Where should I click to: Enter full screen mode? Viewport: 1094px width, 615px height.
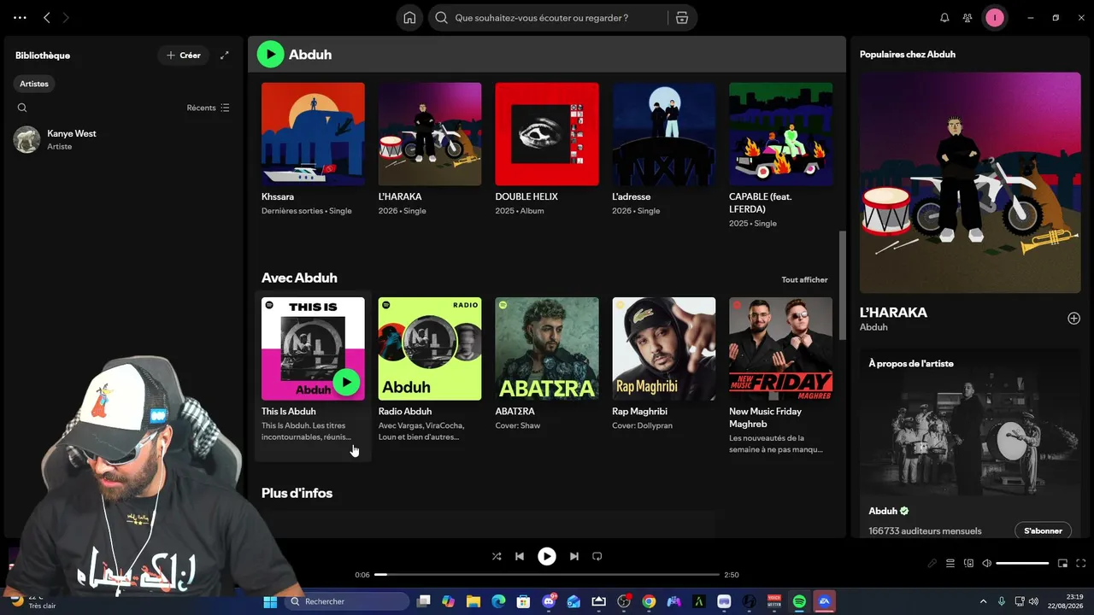(1081, 564)
